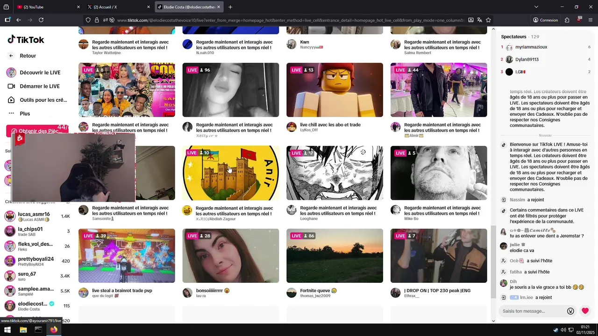The image size is (598, 336).
Task: Open fleks_vol_des suggested creator
Action: pyautogui.click(x=37, y=246)
